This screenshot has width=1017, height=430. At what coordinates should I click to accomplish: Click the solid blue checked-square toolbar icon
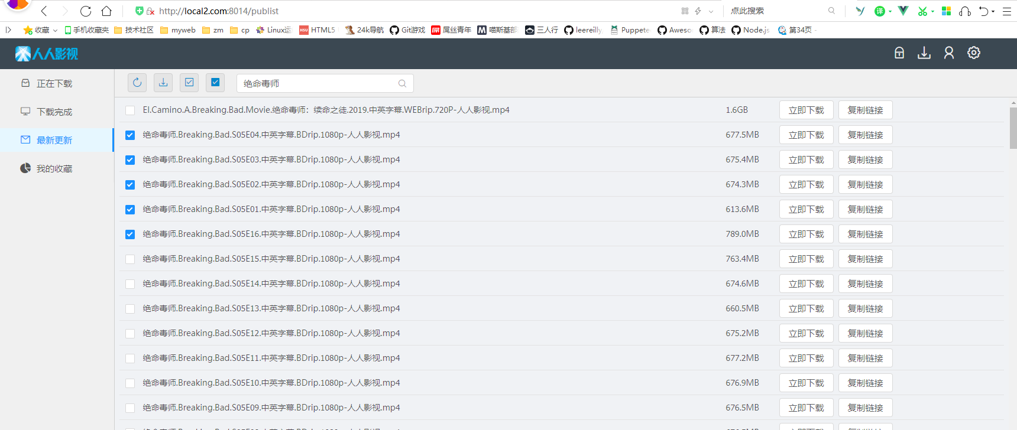(x=215, y=83)
